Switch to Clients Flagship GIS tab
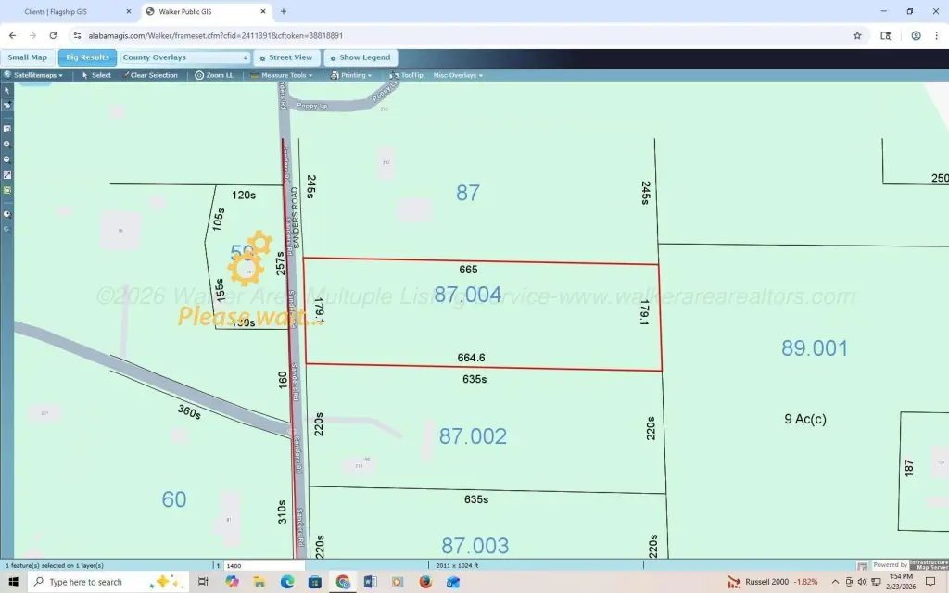This screenshot has height=593, width=949. coord(65,12)
